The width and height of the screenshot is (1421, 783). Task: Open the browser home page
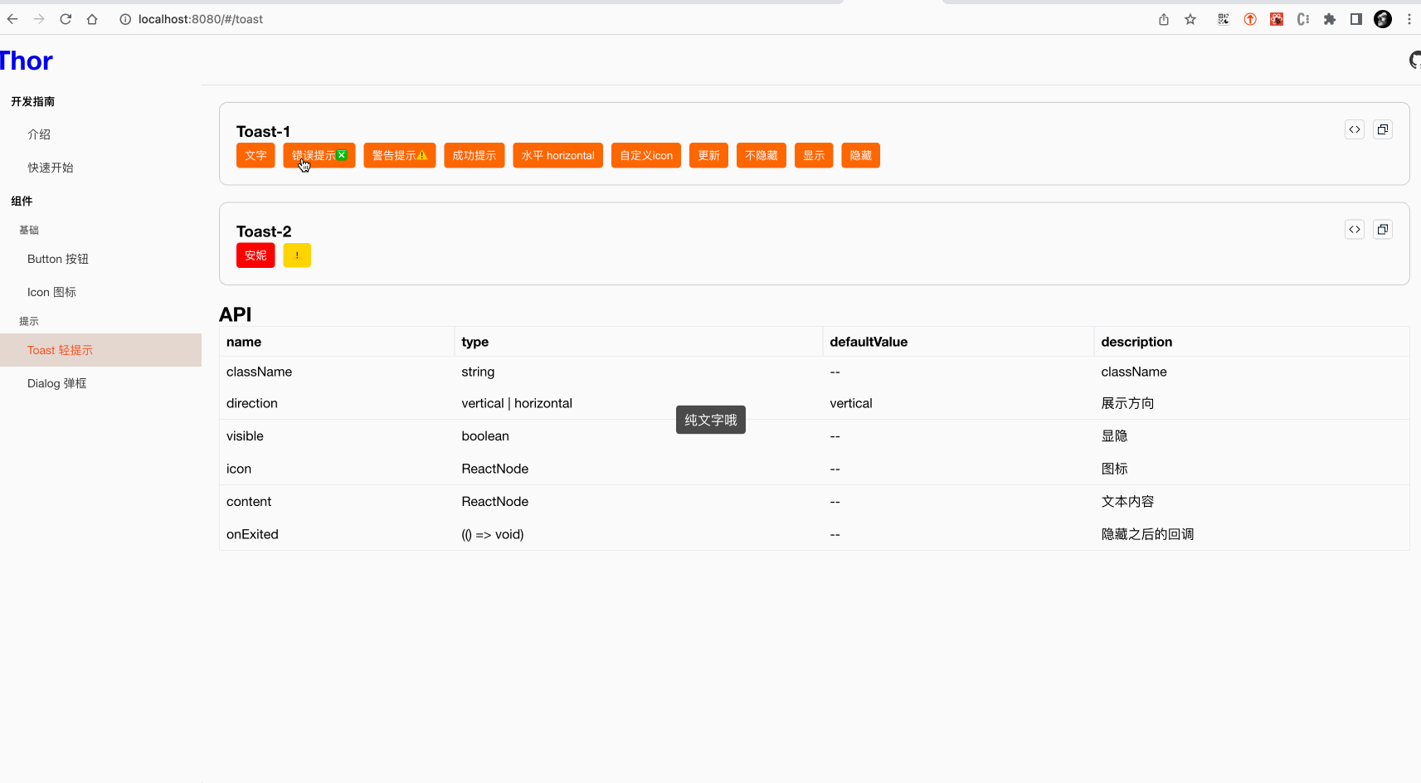coord(92,19)
